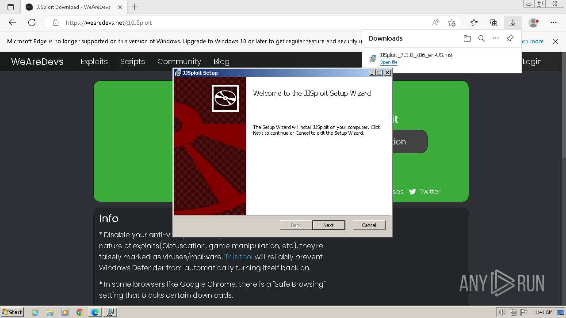Click the JJSploit Setup disc icon
566x318 pixels.
click(225, 98)
